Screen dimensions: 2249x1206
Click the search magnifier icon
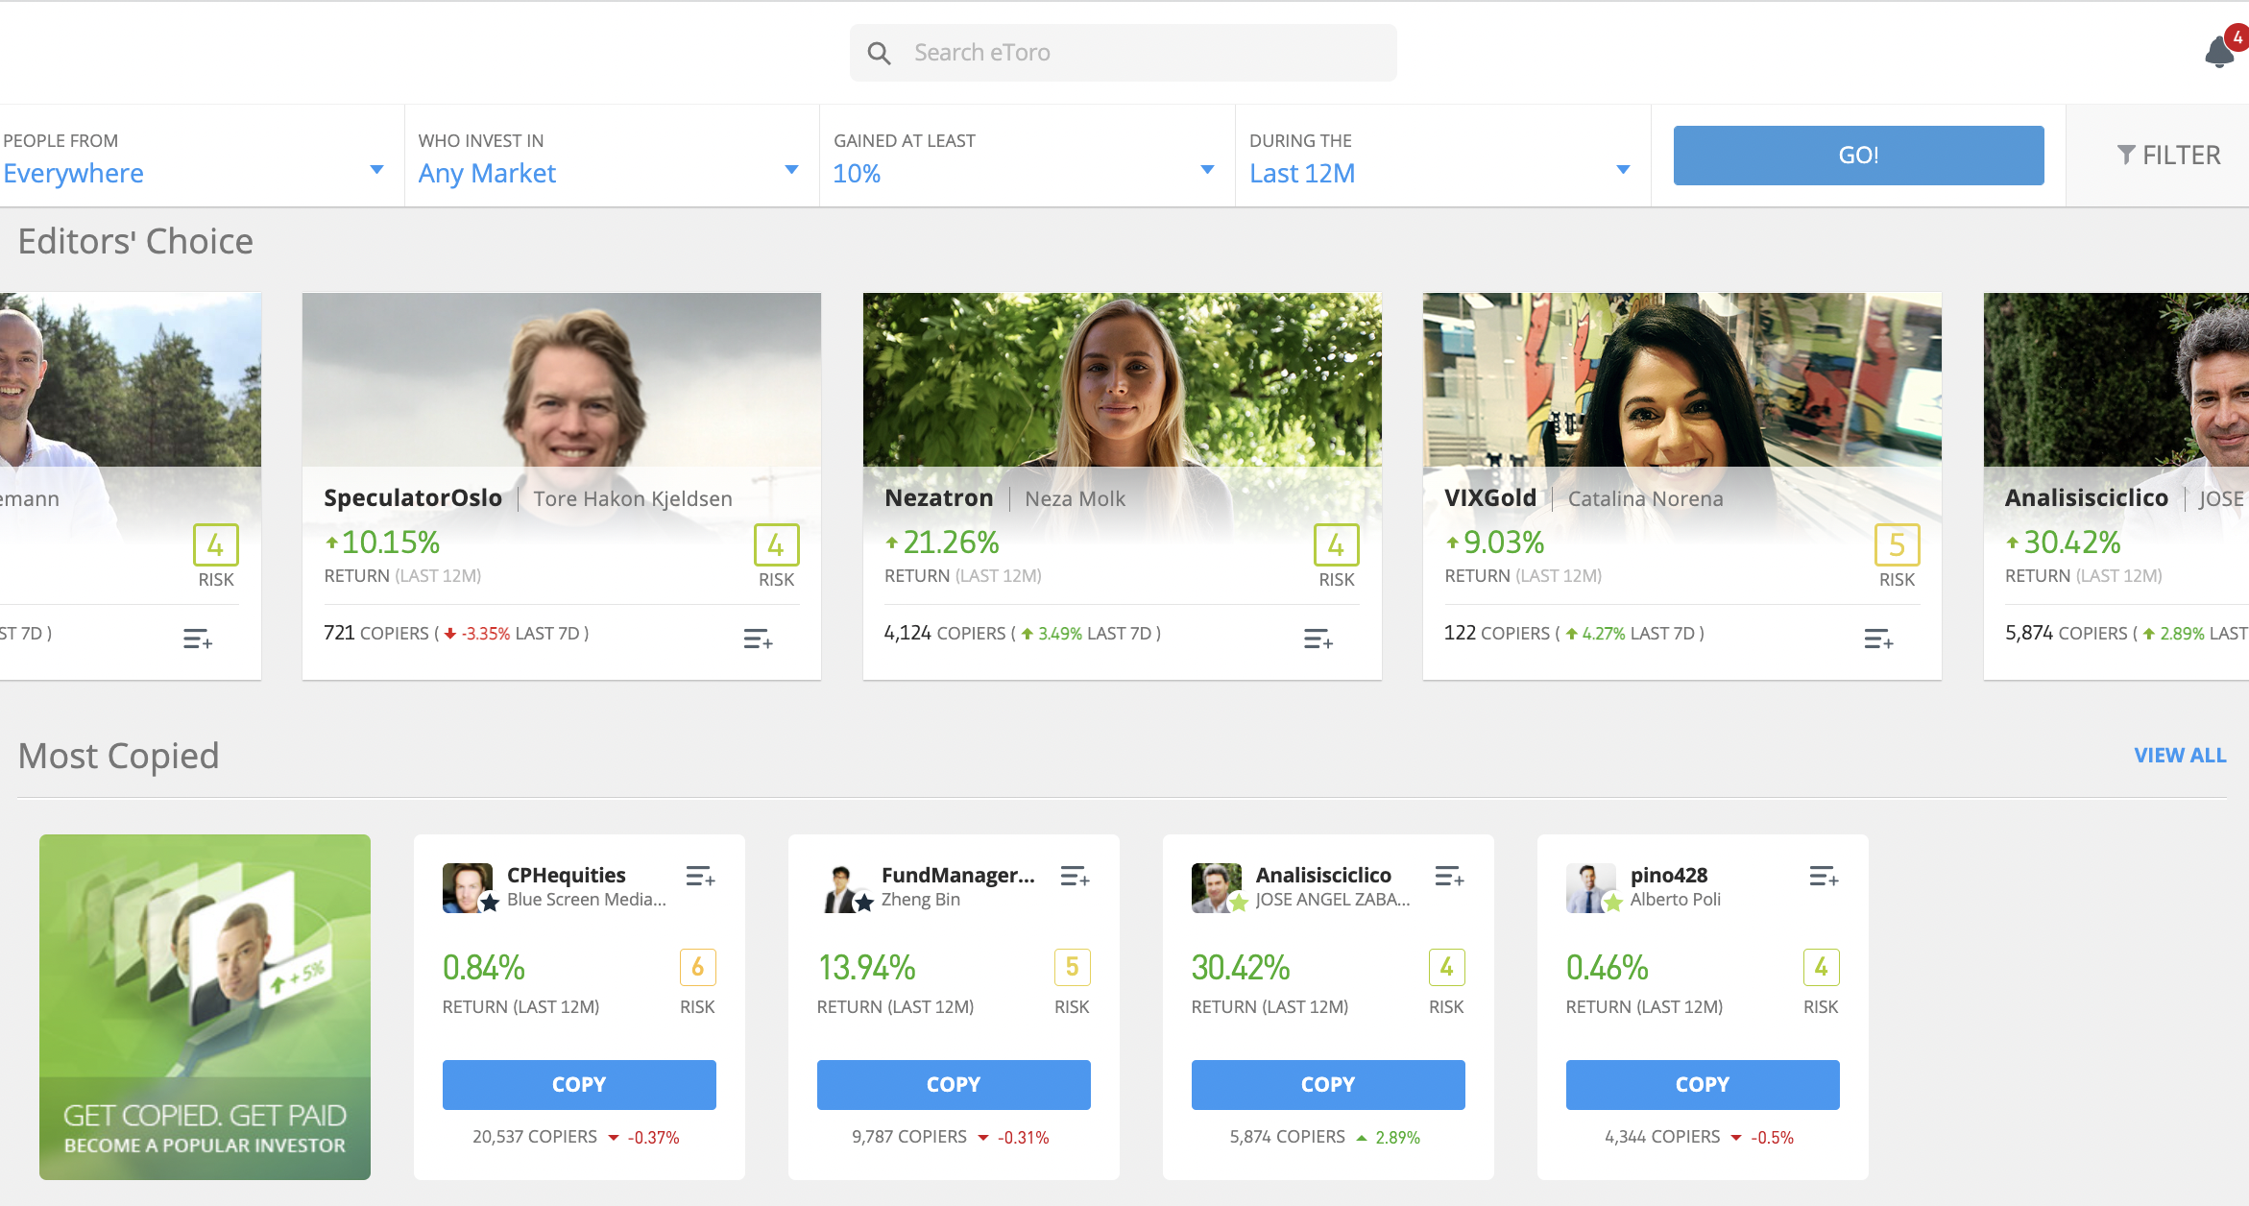click(x=879, y=53)
